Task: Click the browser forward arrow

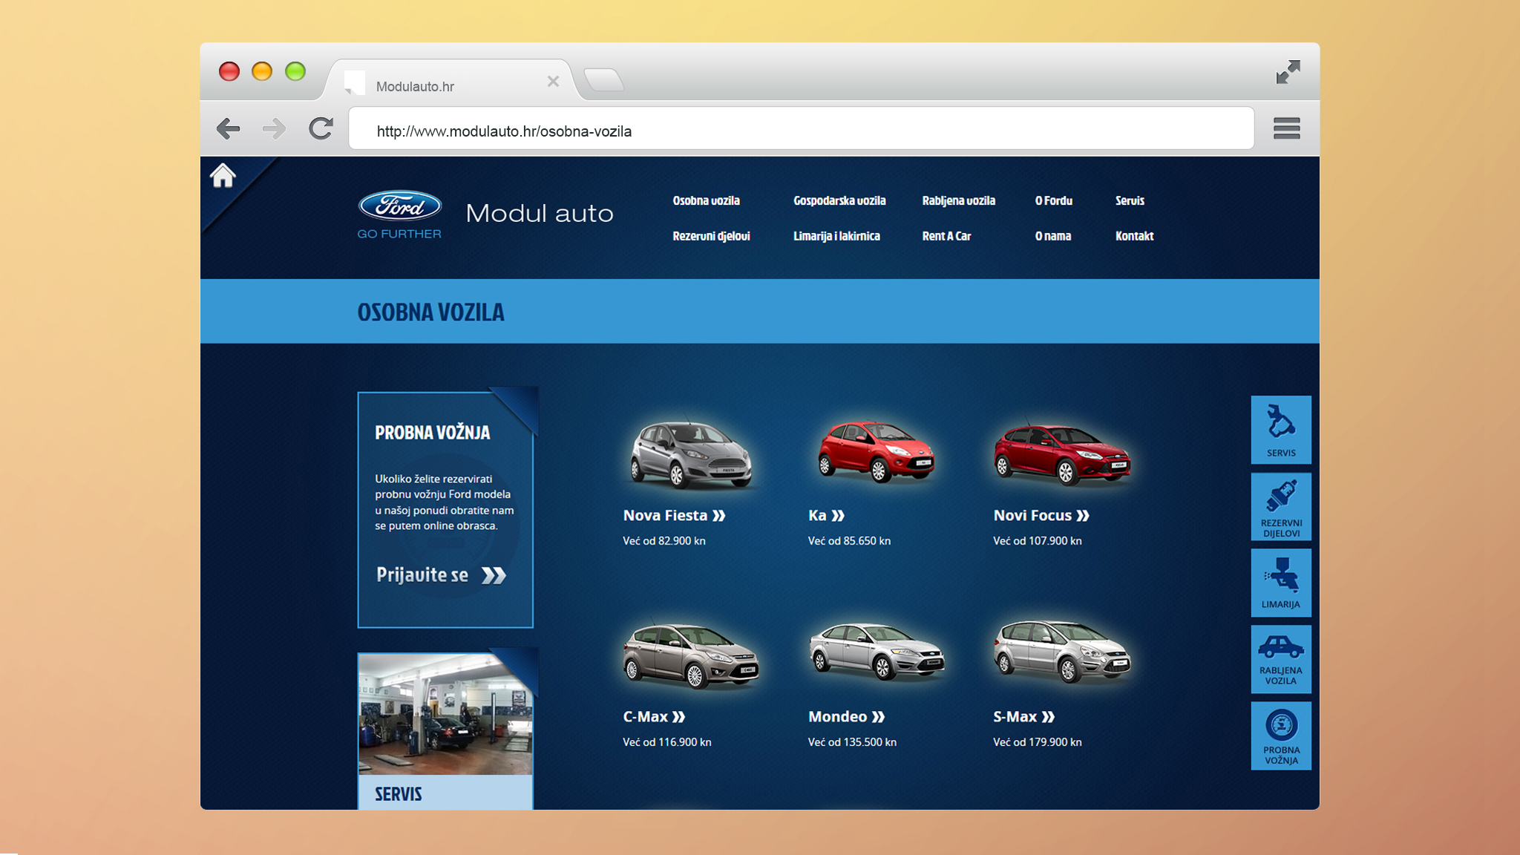Action: coord(274,129)
